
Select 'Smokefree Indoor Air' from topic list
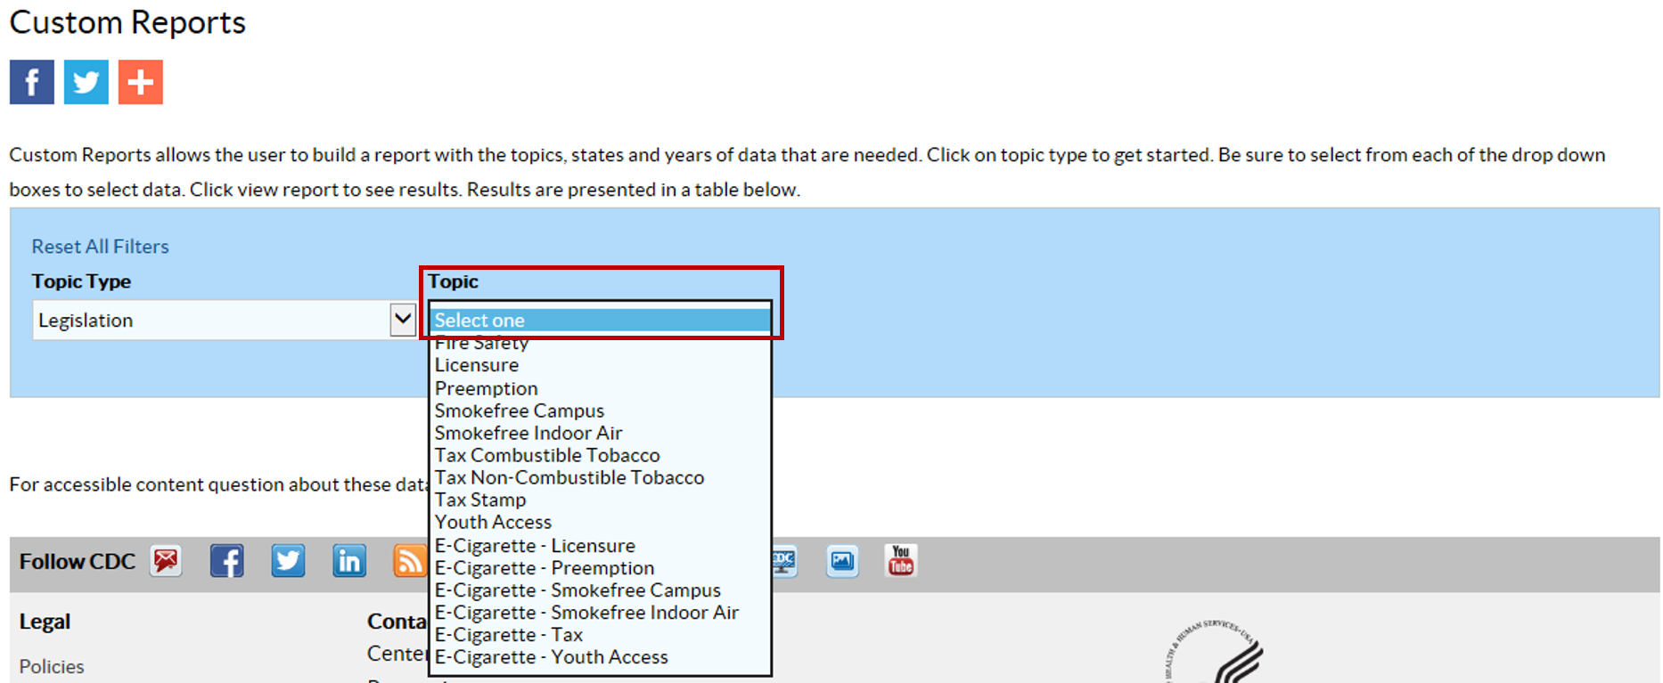coord(528,434)
